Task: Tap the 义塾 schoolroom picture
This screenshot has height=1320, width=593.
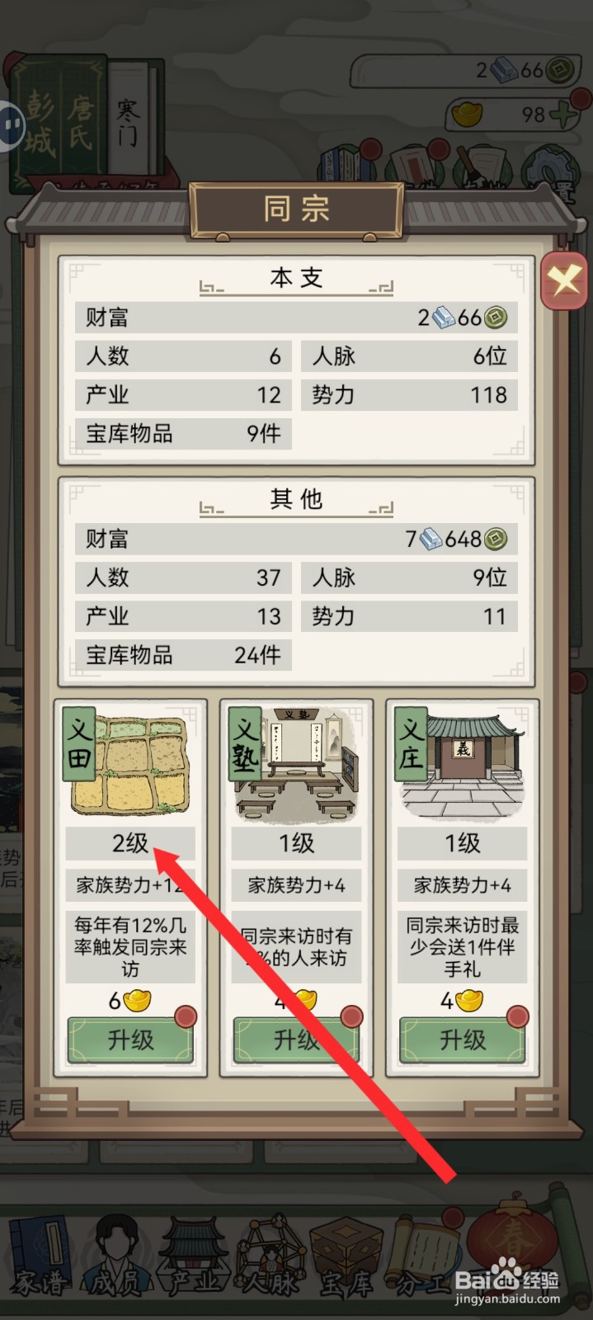Action: [296, 764]
